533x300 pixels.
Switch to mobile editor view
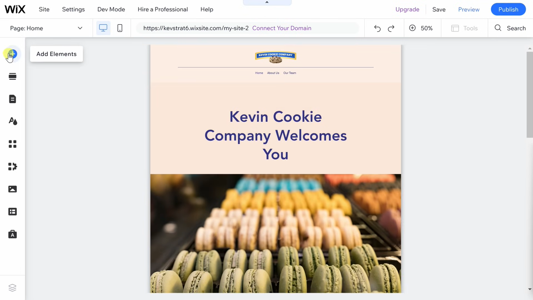pyautogui.click(x=120, y=28)
